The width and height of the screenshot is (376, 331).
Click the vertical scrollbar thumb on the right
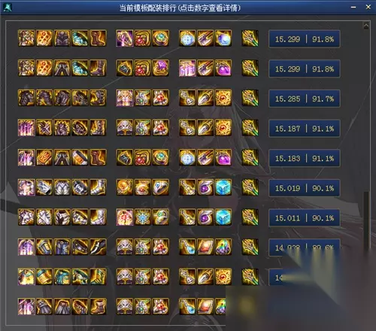(366, 220)
